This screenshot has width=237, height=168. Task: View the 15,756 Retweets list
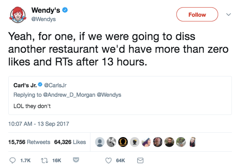point(29,142)
